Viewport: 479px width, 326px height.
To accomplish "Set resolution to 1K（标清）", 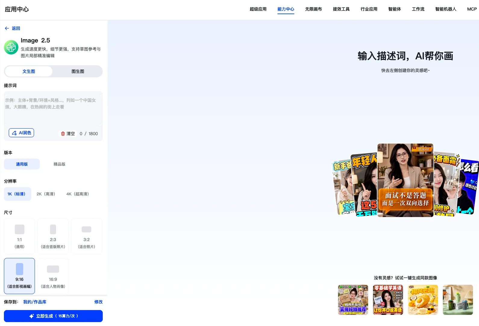I will pos(17,194).
